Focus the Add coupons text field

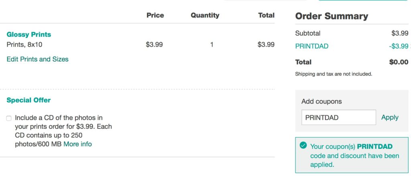(339, 117)
